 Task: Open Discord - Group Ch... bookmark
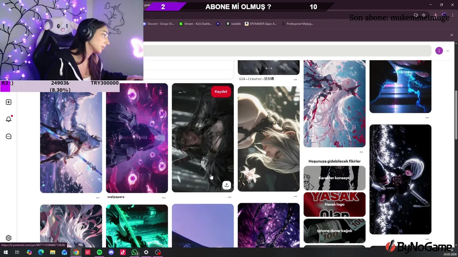[159, 24]
